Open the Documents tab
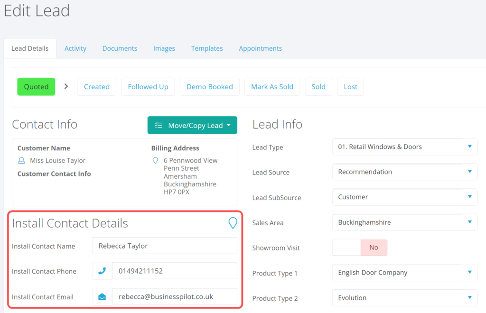The width and height of the screenshot is (486, 313). (x=120, y=48)
